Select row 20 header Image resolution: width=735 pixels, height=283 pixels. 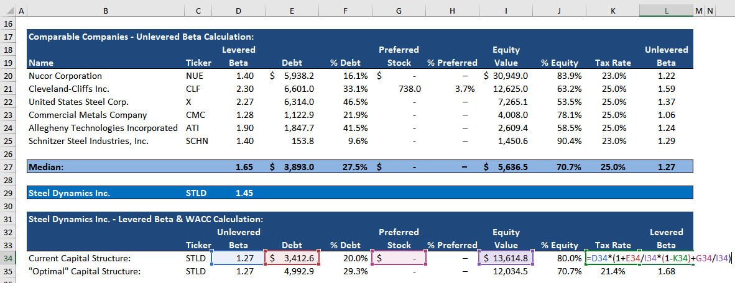click(9, 76)
